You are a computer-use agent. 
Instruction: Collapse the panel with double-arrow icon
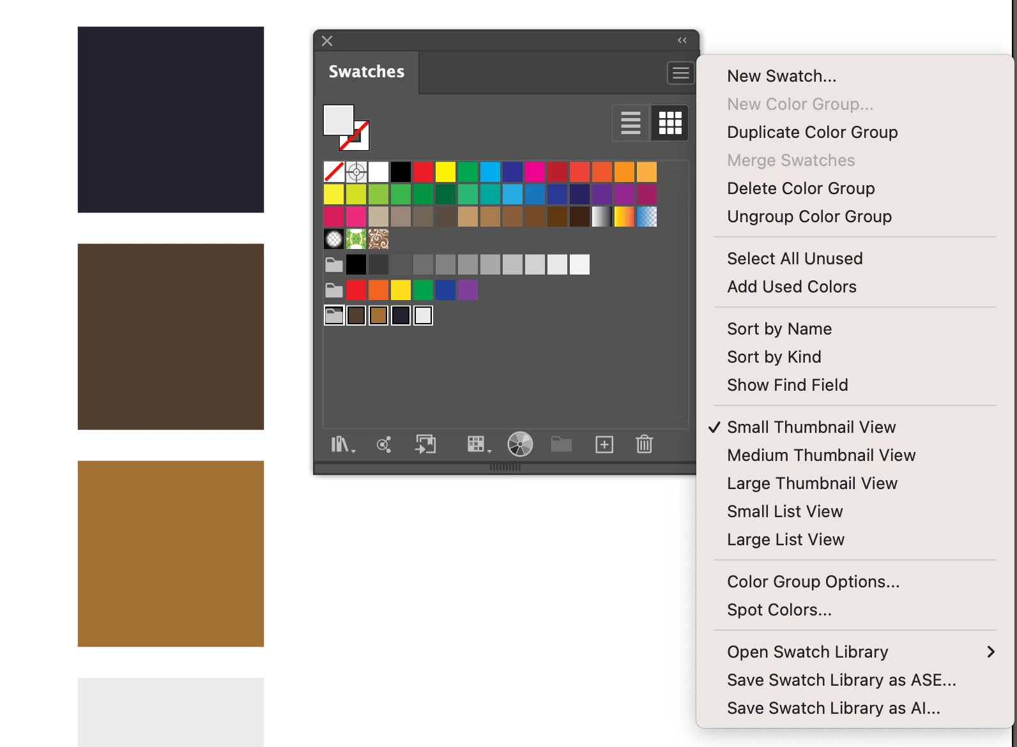[682, 40]
